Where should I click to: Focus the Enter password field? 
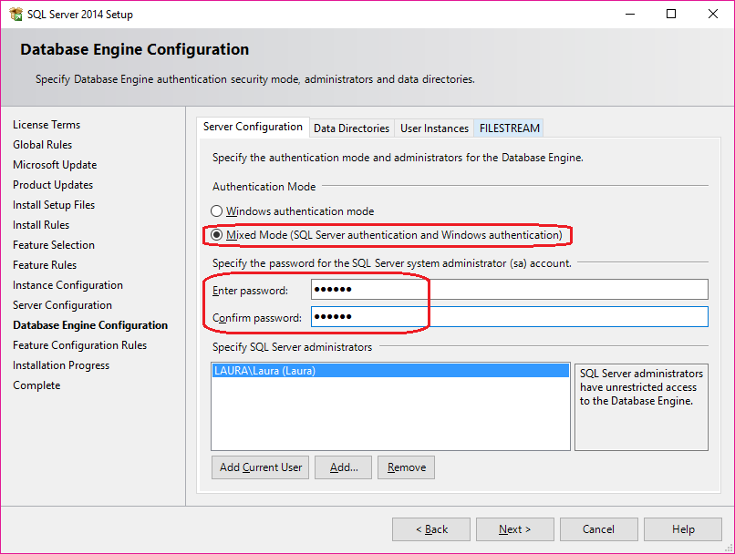pos(510,290)
